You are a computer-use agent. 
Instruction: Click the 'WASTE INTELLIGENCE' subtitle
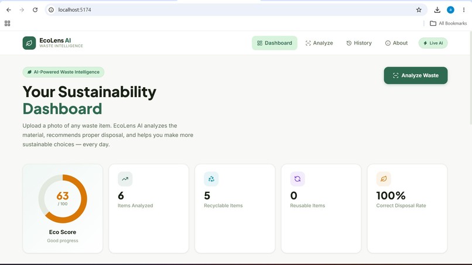coord(61,46)
